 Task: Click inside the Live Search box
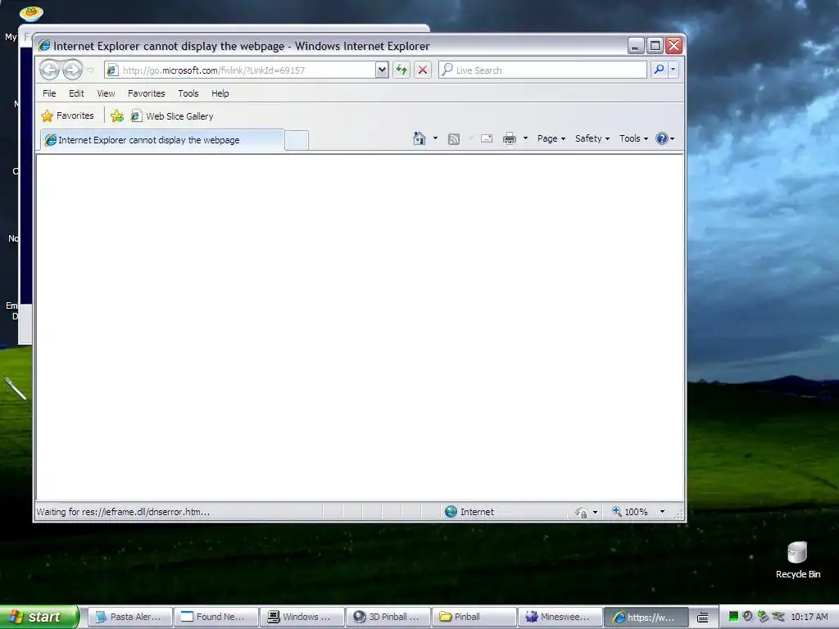[542, 70]
